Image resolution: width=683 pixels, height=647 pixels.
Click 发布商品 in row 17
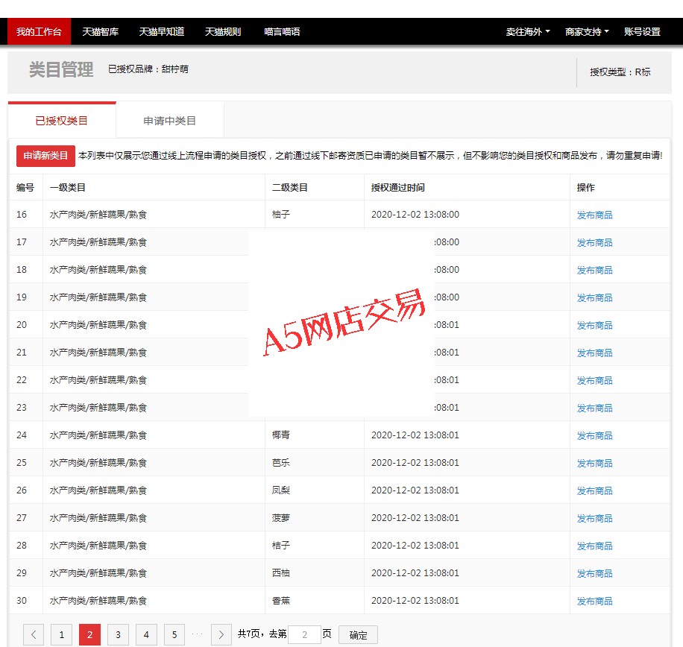tap(594, 242)
